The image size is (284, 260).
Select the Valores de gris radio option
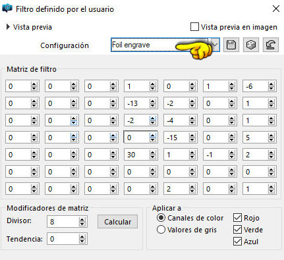tap(161, 230)
